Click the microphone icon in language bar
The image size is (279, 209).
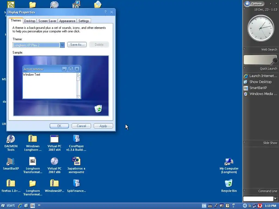pos(216,206)
